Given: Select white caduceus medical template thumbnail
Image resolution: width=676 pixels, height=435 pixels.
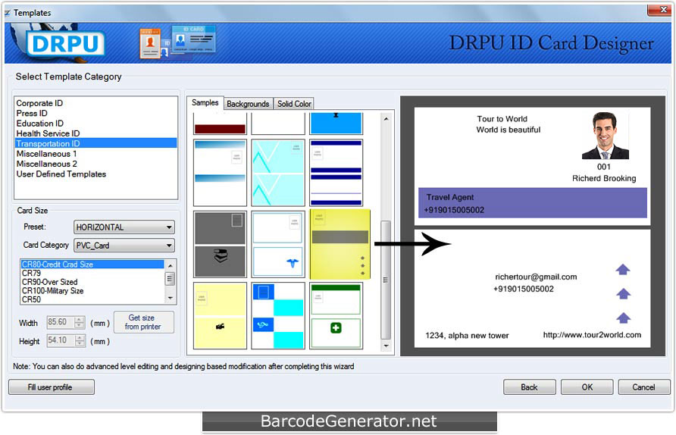Looking at the screenshot, I should pyautogui.click(x=278, y=244).
